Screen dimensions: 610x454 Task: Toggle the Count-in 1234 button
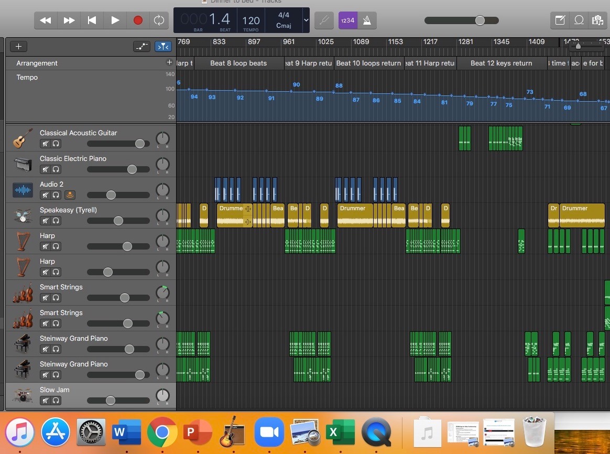point(347,20)
